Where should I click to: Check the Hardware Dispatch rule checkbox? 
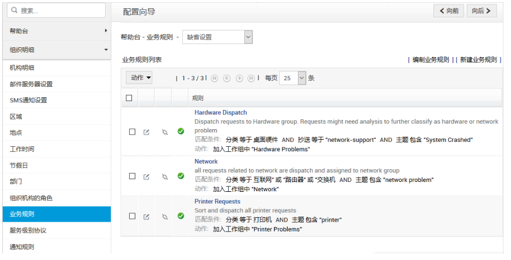click(133, 131)
